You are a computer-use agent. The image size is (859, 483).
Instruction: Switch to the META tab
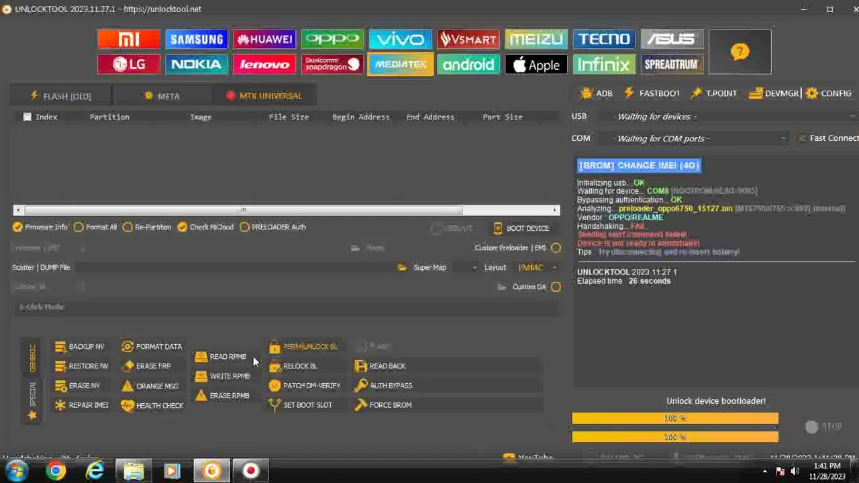pos(162,96)
